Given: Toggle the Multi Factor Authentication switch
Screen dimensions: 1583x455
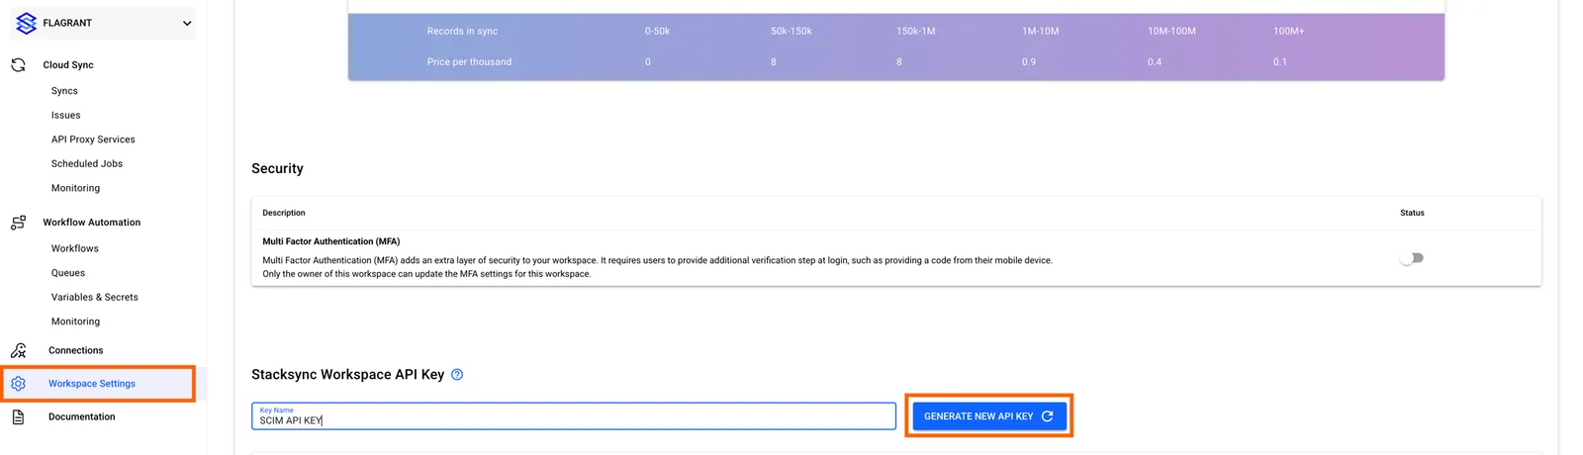Looking at the screenshot, I should point(1412,258).
